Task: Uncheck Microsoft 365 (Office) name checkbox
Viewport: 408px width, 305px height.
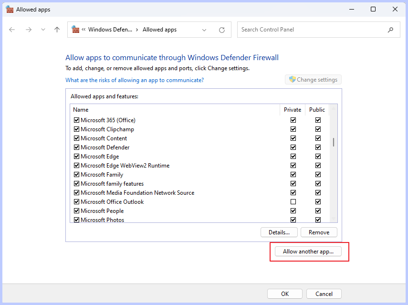Action: click(x=76, y=120)
